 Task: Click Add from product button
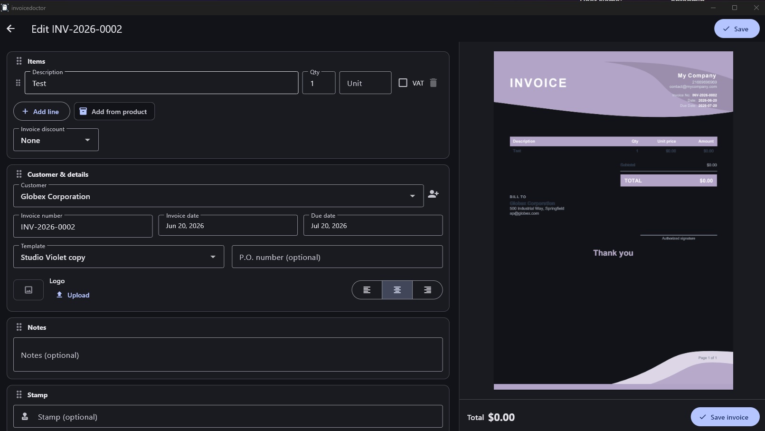[114, 111]
